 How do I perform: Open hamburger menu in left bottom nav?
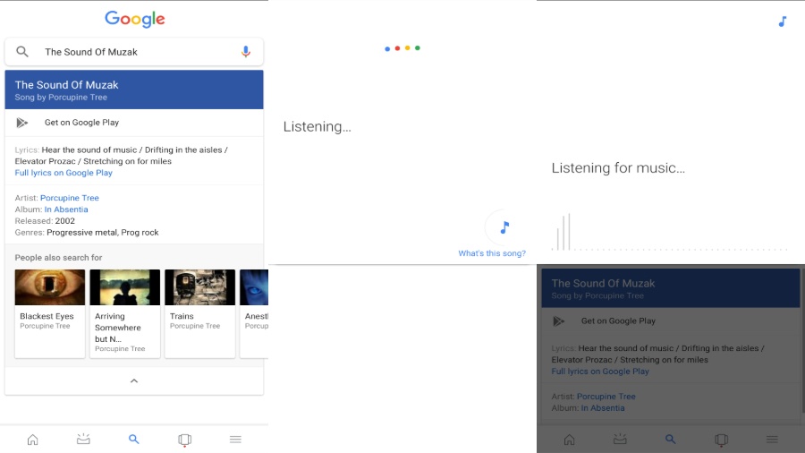pyautogui.click(x=235, y=440)
